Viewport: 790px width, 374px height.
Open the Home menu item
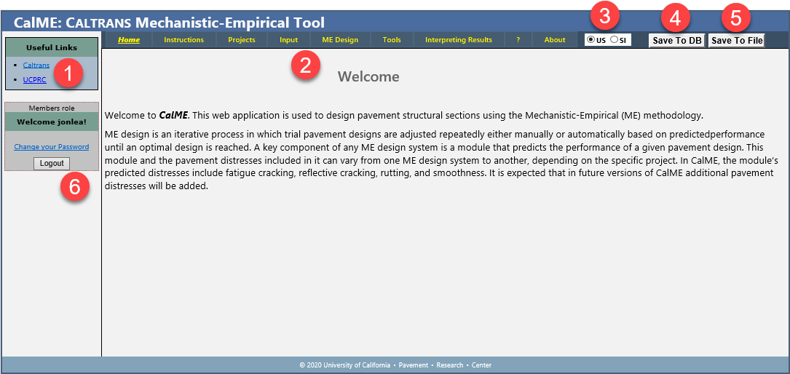click(129, 40)
